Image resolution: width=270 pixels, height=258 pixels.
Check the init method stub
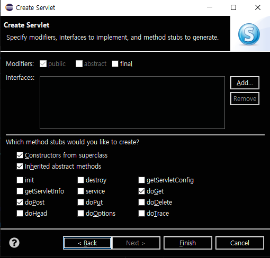point(20,180)
